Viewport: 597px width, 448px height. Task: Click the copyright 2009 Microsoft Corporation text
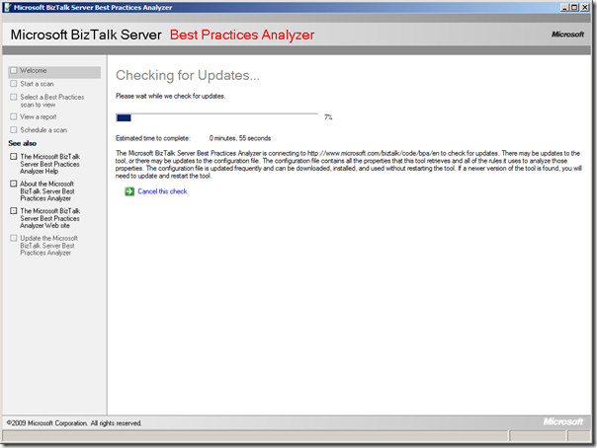tap(74, 423)
